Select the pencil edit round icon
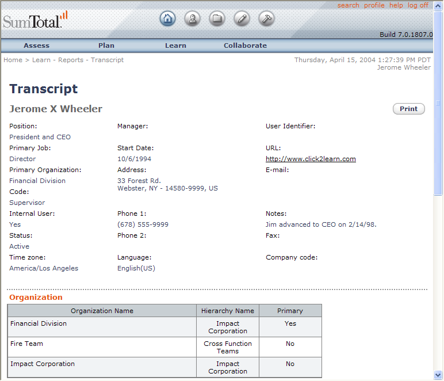This screenshot has width=444, height=381. point(242,18)
